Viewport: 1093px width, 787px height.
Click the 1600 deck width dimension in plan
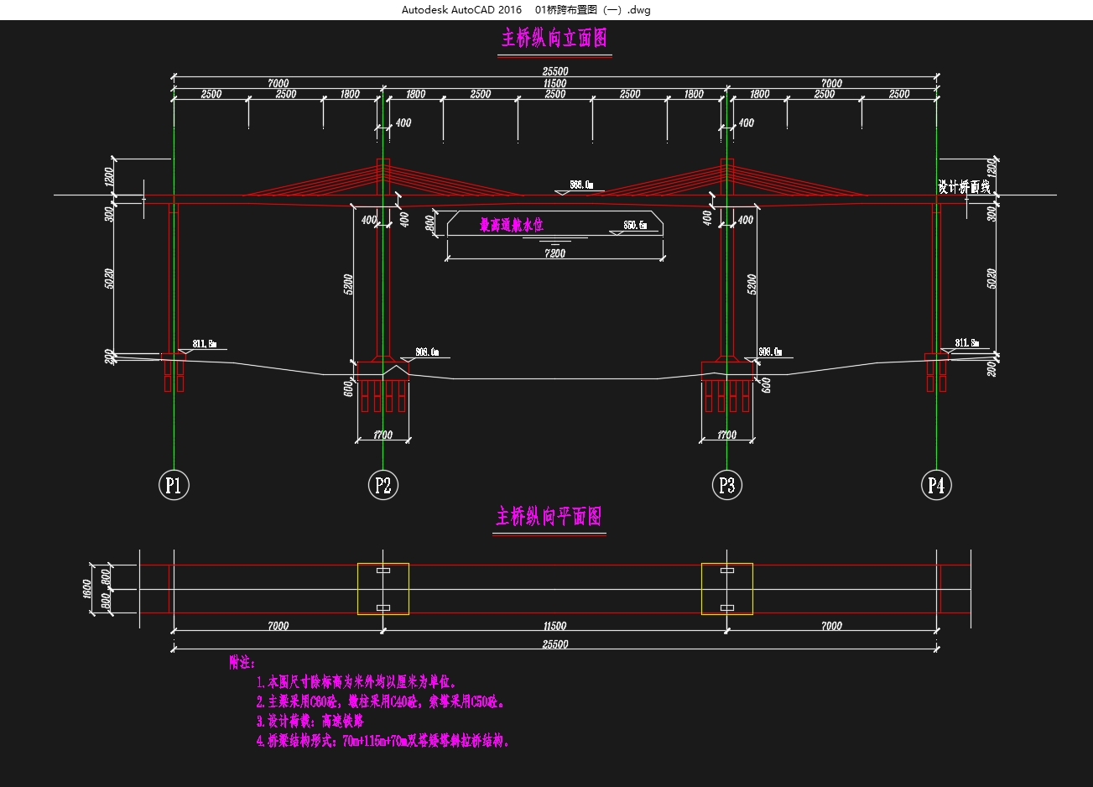87,589
